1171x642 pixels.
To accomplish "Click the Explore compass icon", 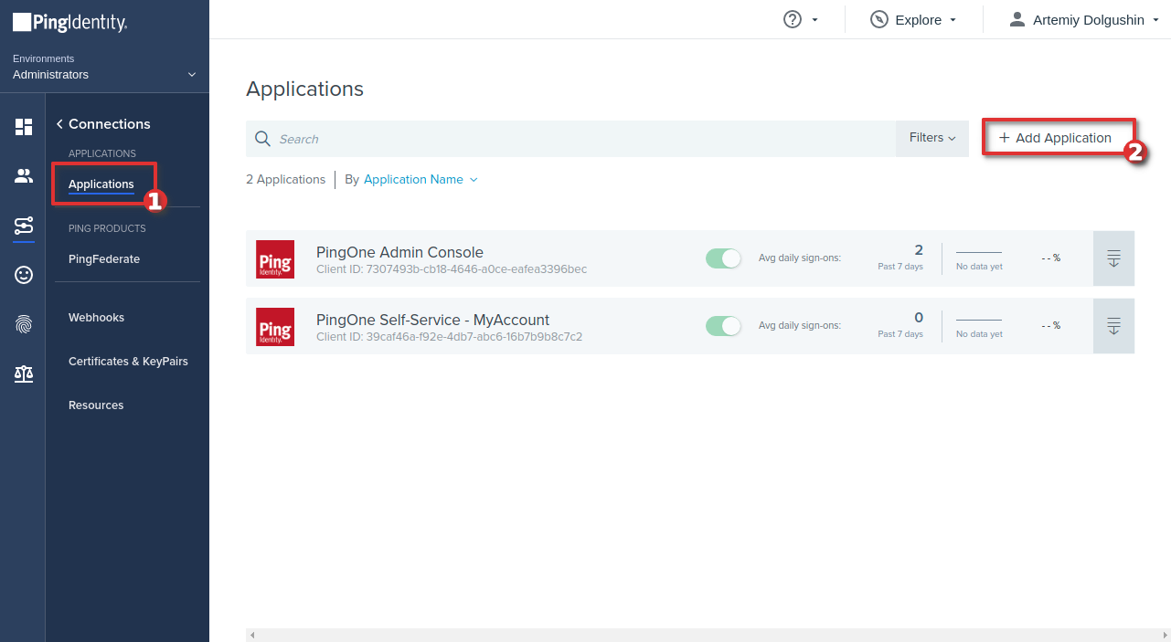I will coord(879,19).
